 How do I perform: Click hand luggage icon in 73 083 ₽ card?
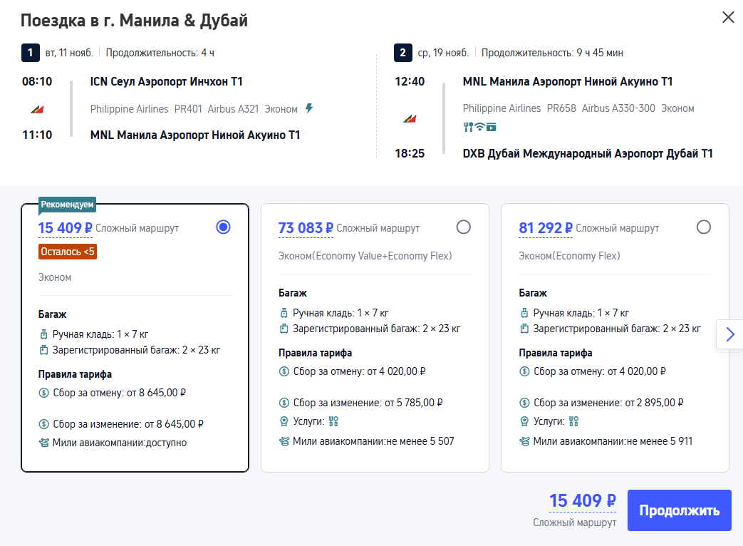284,314
